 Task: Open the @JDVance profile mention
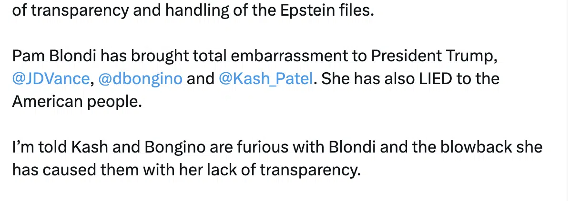tap(51, 79)
